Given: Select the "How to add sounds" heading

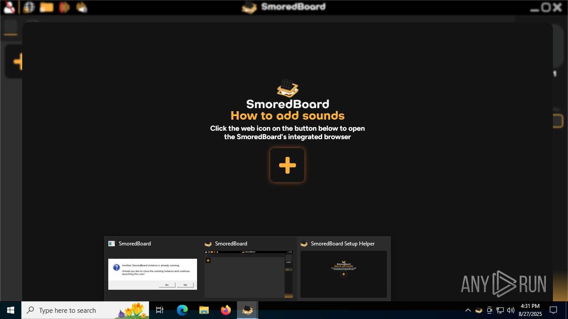Looking at the screenshot, I should coord(288,116).
